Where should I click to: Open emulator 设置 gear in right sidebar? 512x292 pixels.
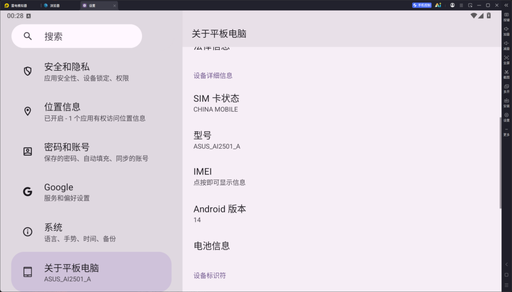click(506, 117)
